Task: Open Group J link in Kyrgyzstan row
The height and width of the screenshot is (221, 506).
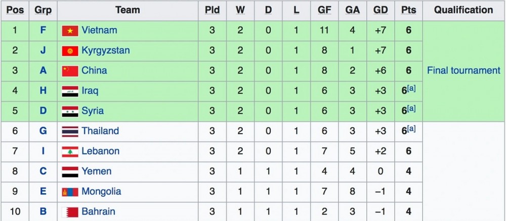Action: click(43, 50)
